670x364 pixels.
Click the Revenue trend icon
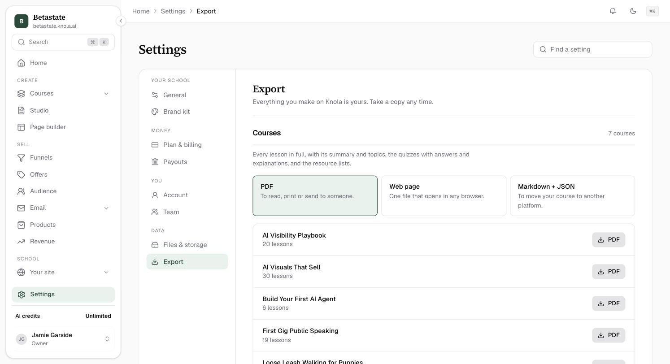point(21,241)
